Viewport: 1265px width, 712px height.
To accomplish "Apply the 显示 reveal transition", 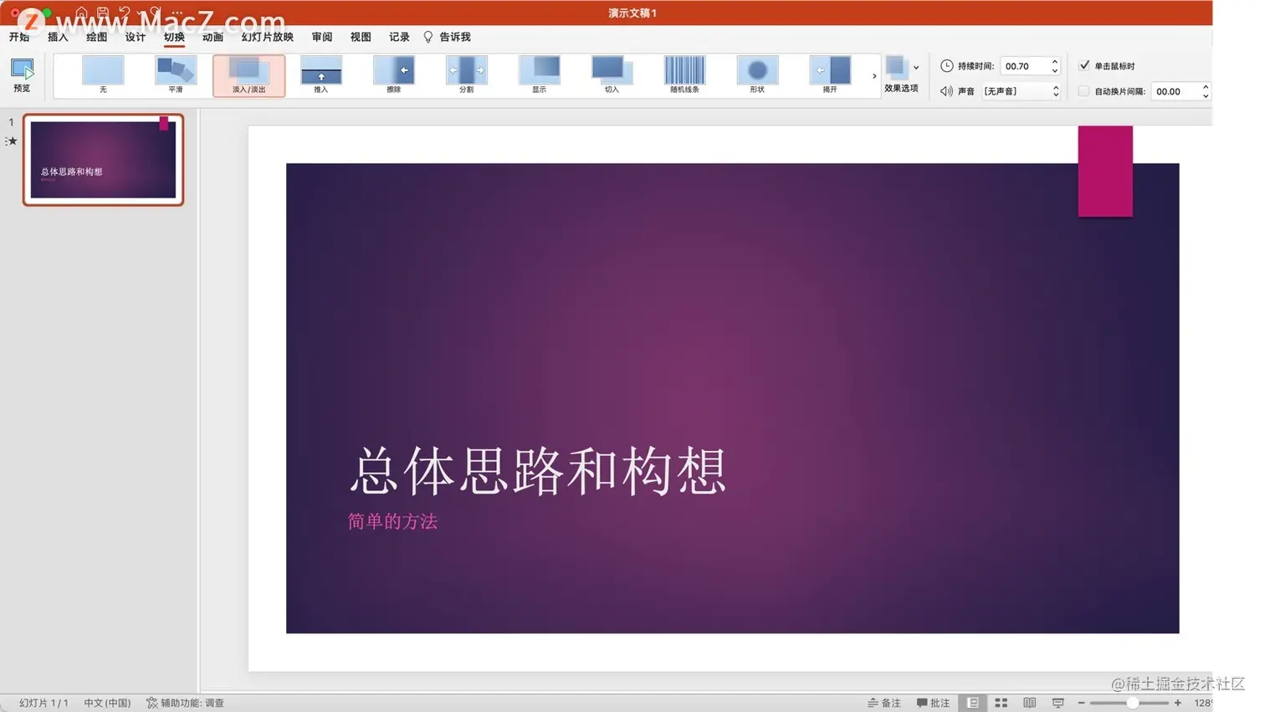I will (540, 74).
